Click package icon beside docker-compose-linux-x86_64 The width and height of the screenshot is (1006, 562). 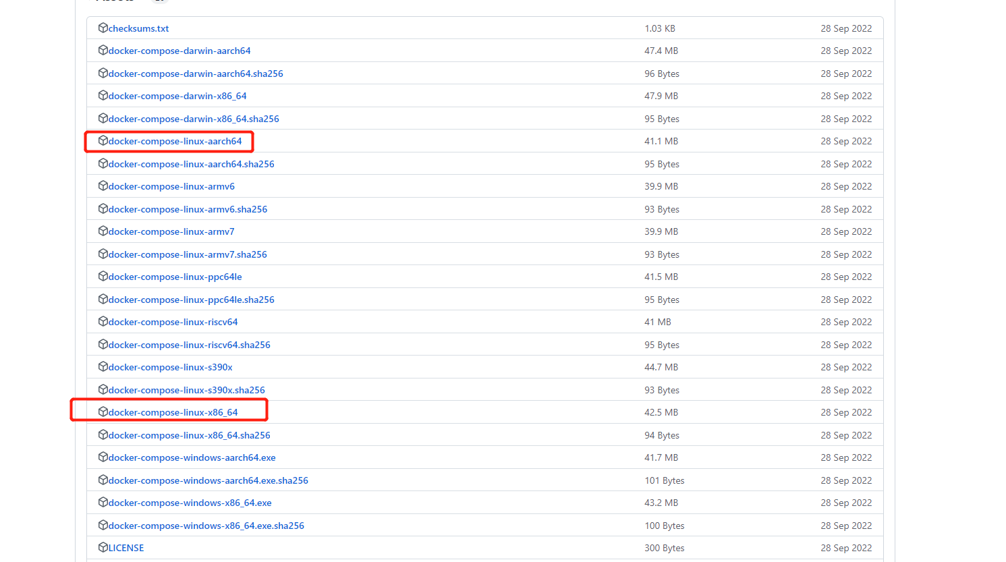(x=103, y=412)
